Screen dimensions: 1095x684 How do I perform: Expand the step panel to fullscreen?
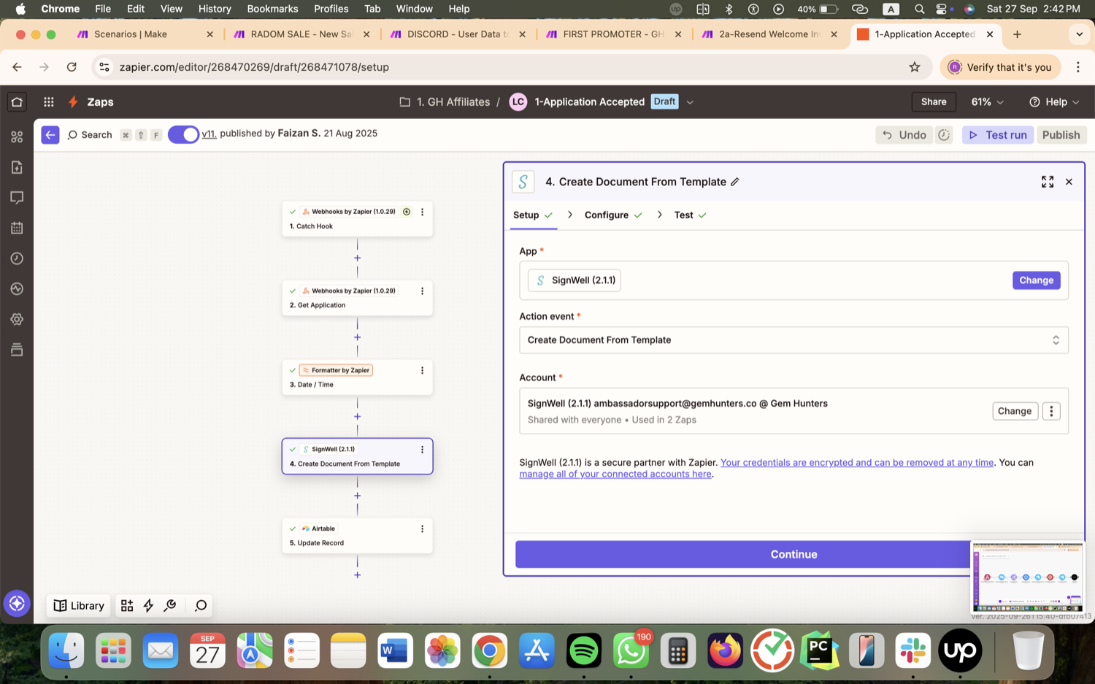pyautogui.click(x=1048, y=182)
